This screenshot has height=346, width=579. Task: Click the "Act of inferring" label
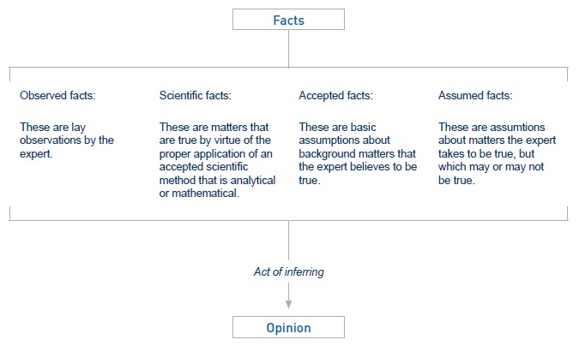[288, 271]
